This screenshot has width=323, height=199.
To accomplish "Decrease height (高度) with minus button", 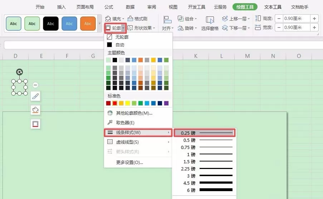I will click(x=279, y=19).
